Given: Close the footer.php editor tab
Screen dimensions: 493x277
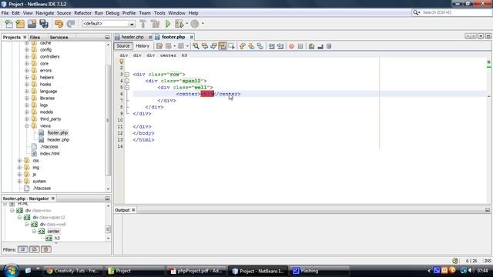Looking at the screenshot, I should [x=191, y=37].
